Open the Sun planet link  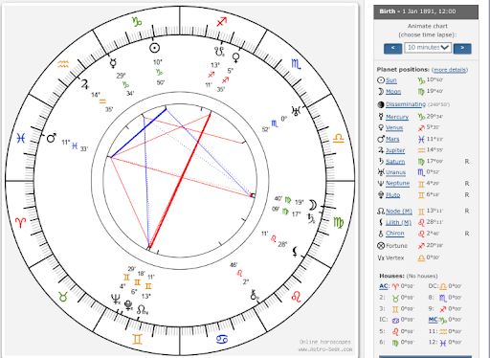[x=391, y=80]
